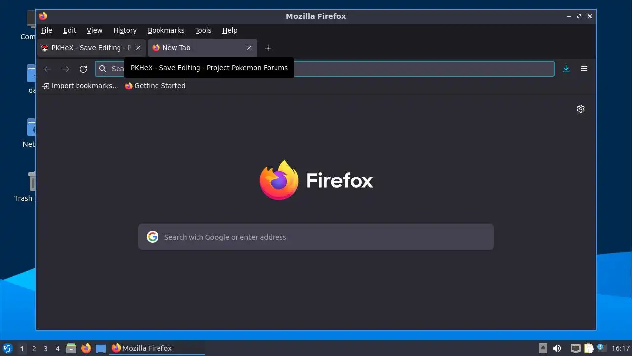Open the volume control in tray
This screenshot has width=632, height=356.
click(557, 348)
